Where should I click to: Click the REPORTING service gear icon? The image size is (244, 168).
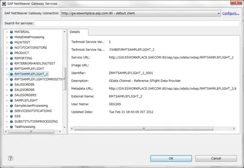point(11,58)
